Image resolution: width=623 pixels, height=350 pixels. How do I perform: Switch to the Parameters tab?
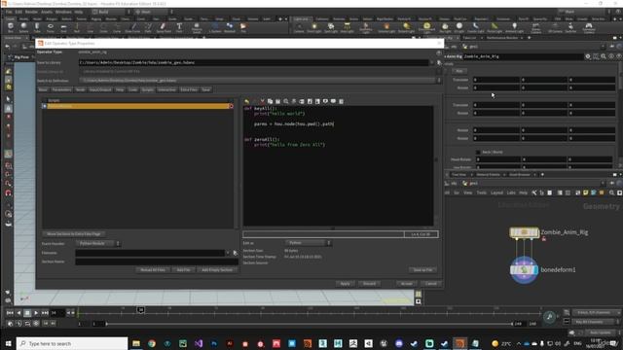[61, 89]
